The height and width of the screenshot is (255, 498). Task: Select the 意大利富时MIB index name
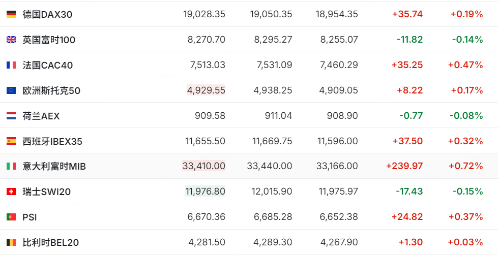tap(54, 166)
